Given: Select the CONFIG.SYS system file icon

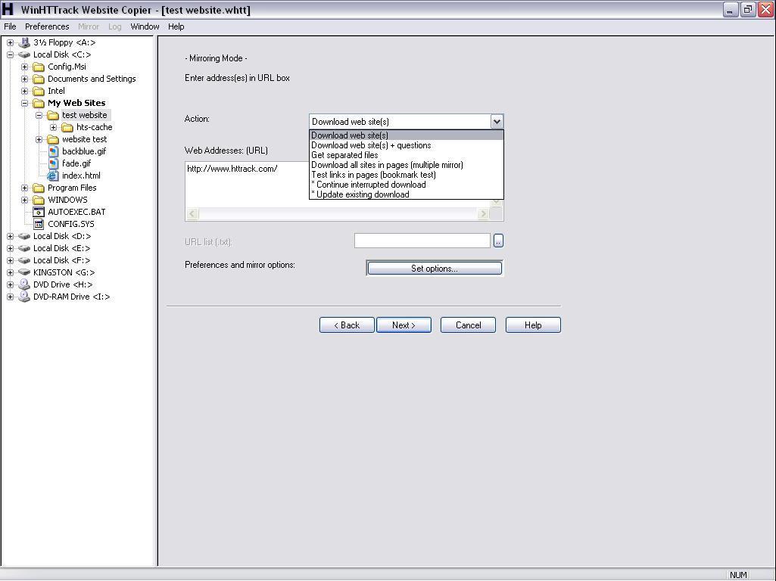Looking at the screenshot, I should pyautogui.click(x=39, y=224).
